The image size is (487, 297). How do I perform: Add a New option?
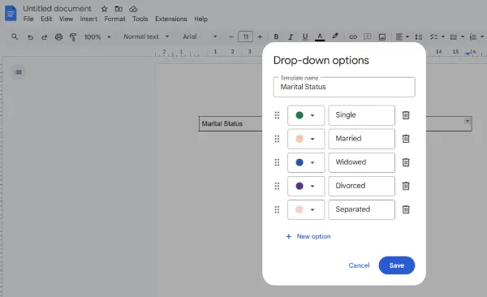click(x=308, y=236)
